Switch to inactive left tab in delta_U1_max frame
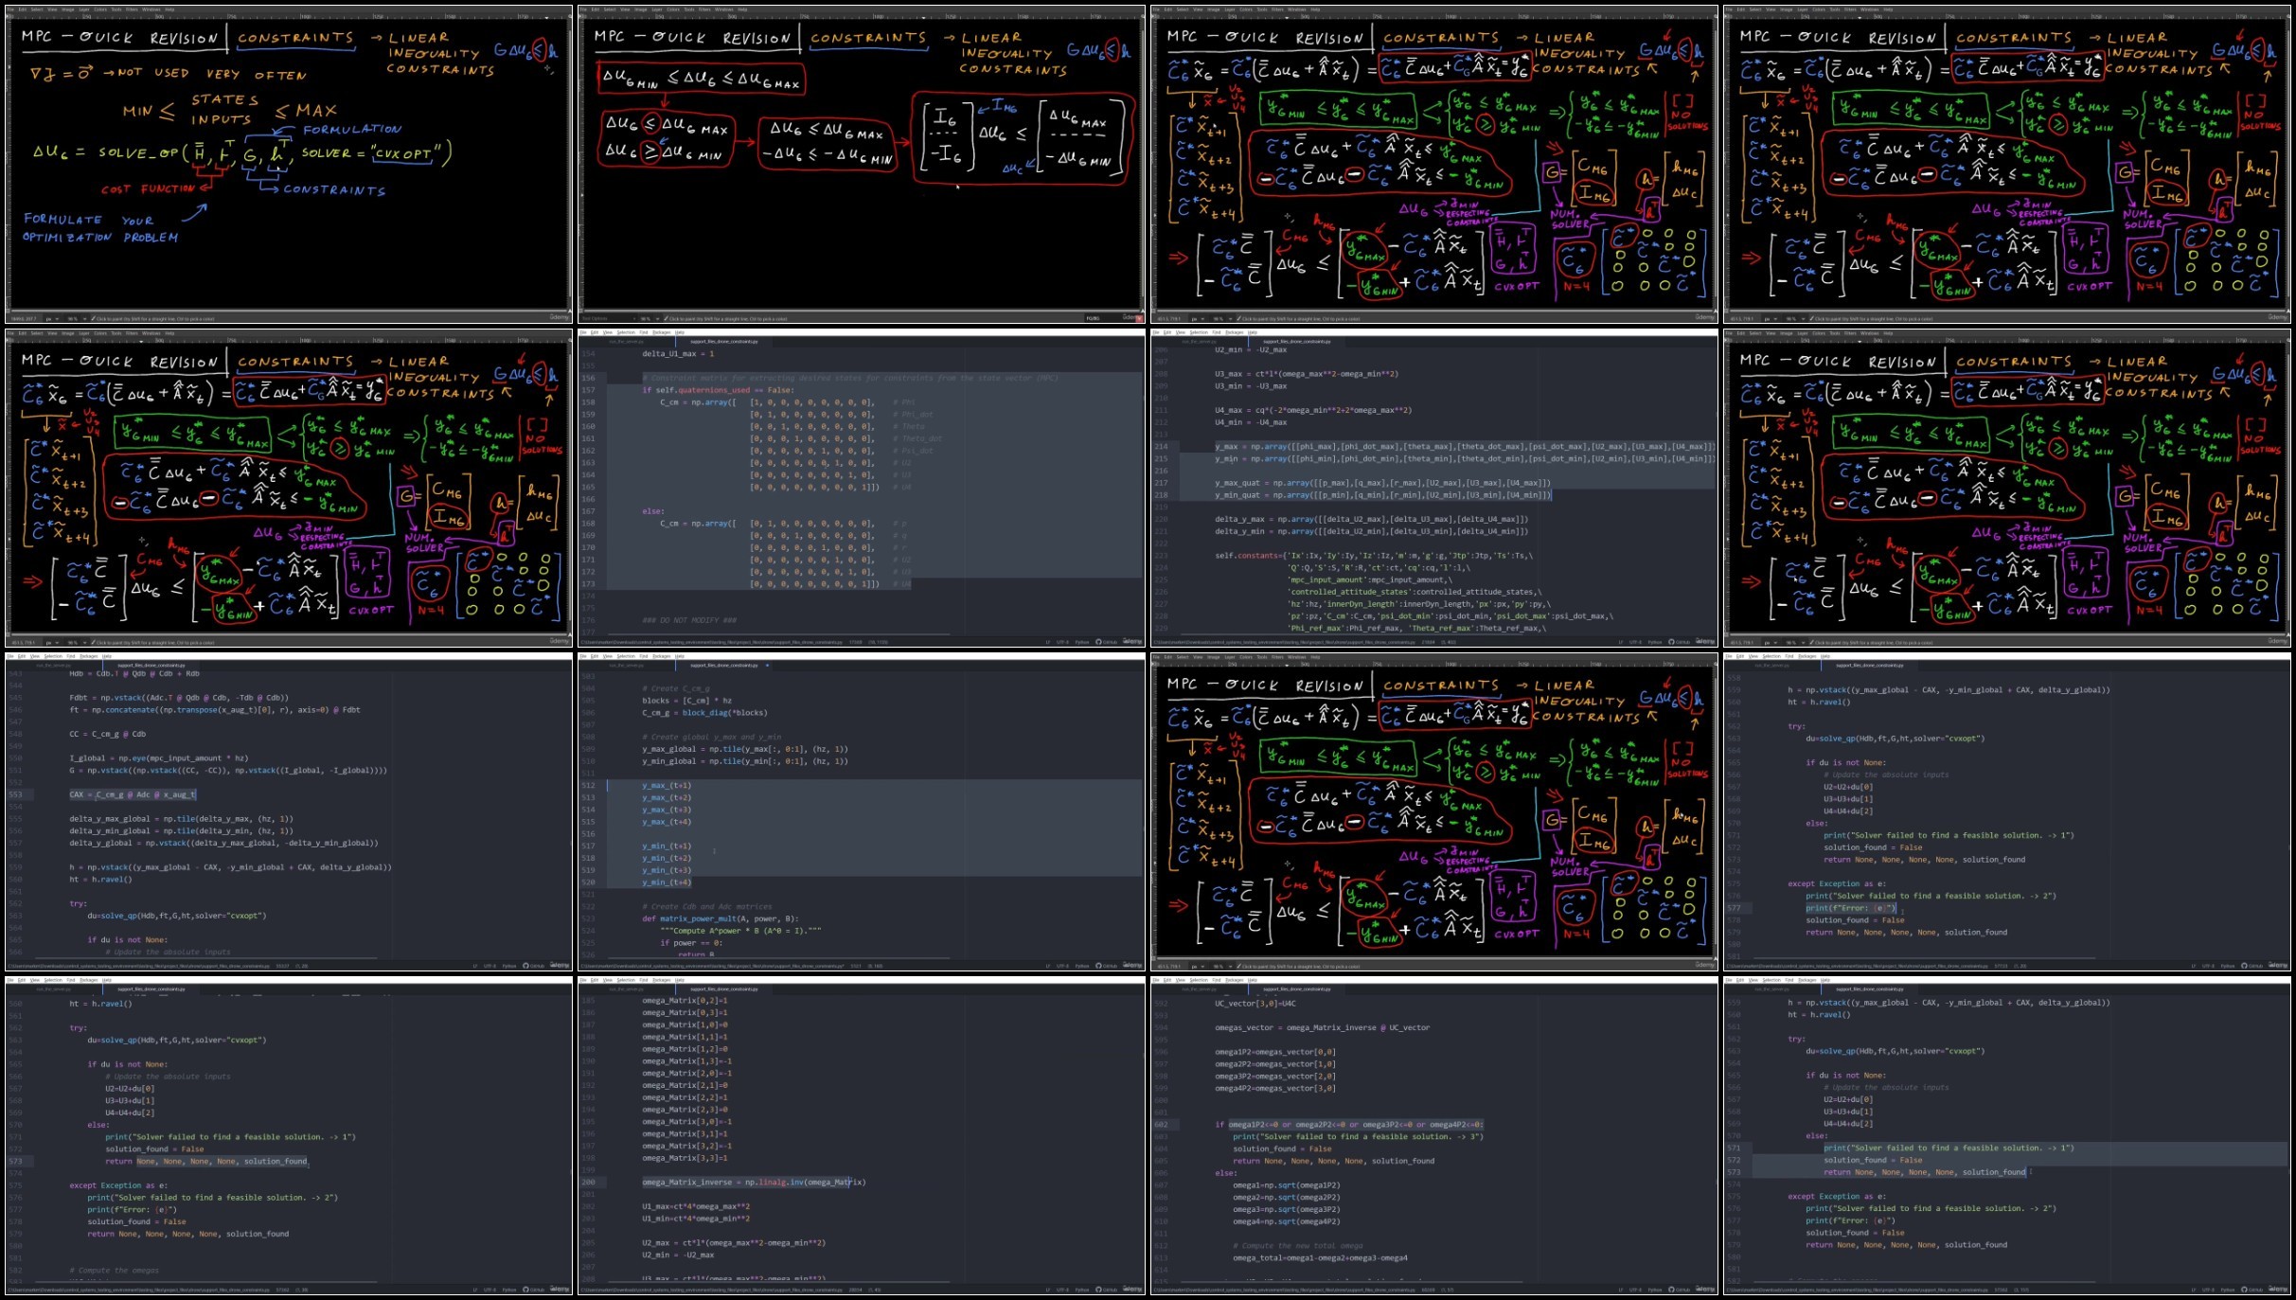 627,342
